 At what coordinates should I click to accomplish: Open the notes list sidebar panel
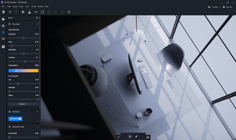(x=3, y=47)
